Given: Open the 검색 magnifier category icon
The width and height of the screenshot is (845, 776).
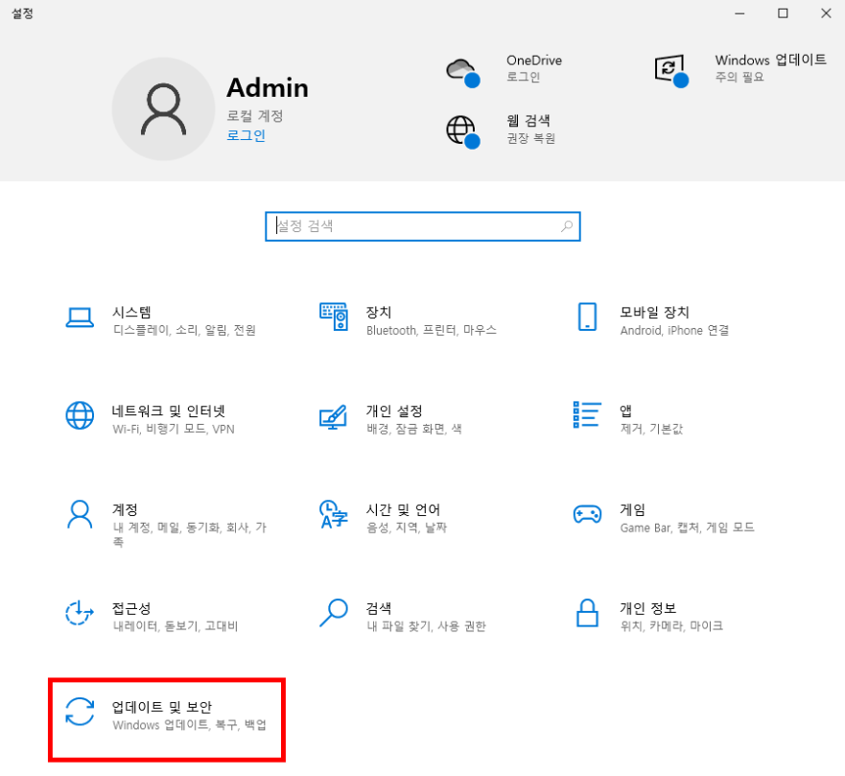Looking at the screenshot, I should pyautogui.click(x=334, y=613).
